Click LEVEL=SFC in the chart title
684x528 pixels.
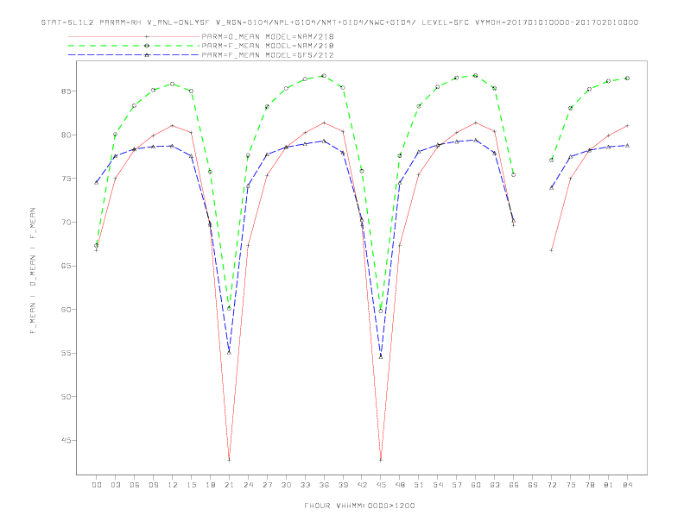click(445, 22)
